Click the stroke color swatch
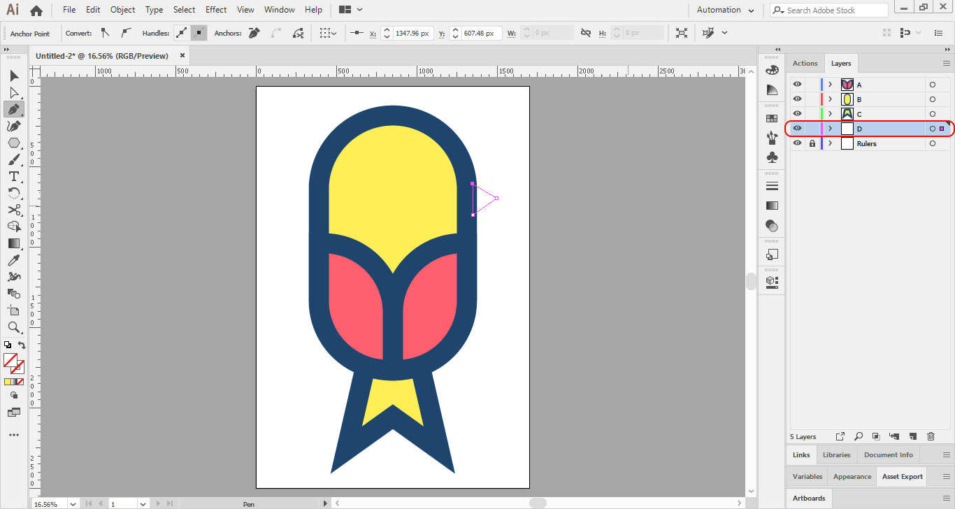Image resolution: width=955 pixels, height=509 pixels. pyautogui.click(x=19, y=367)
